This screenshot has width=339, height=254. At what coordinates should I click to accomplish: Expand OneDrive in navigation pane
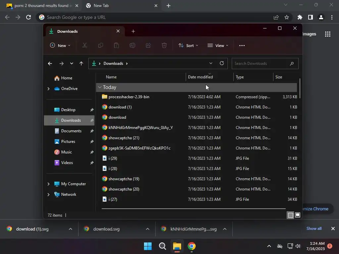pos(48,89)
